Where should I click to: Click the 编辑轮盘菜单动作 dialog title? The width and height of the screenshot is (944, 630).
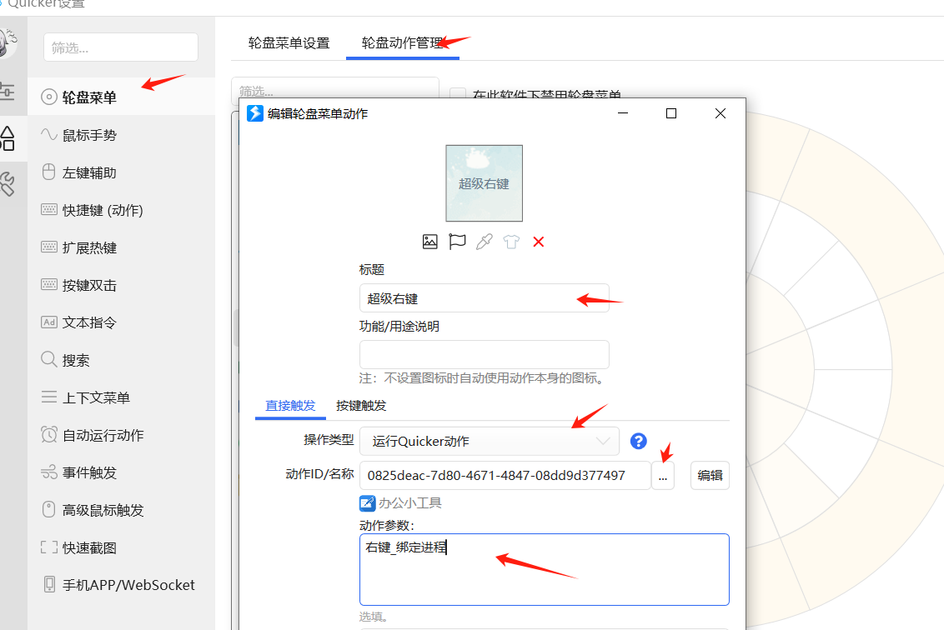[318, 113]
